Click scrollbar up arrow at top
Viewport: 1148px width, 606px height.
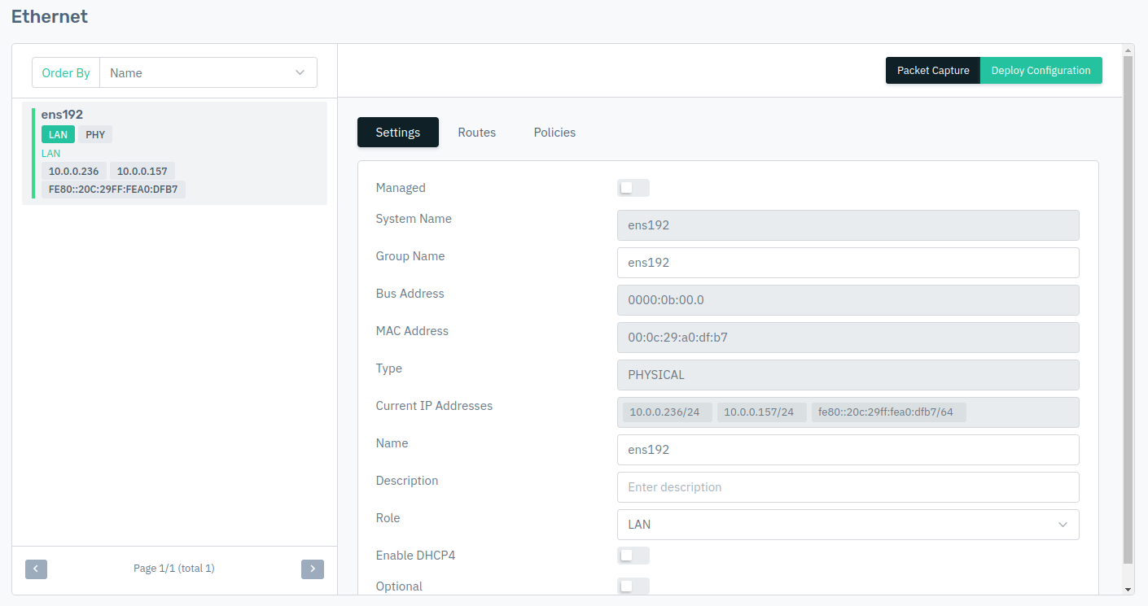1128,50
